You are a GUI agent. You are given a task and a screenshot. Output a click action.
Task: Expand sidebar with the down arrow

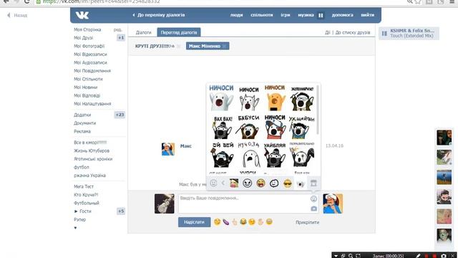(x=75, y=228)
